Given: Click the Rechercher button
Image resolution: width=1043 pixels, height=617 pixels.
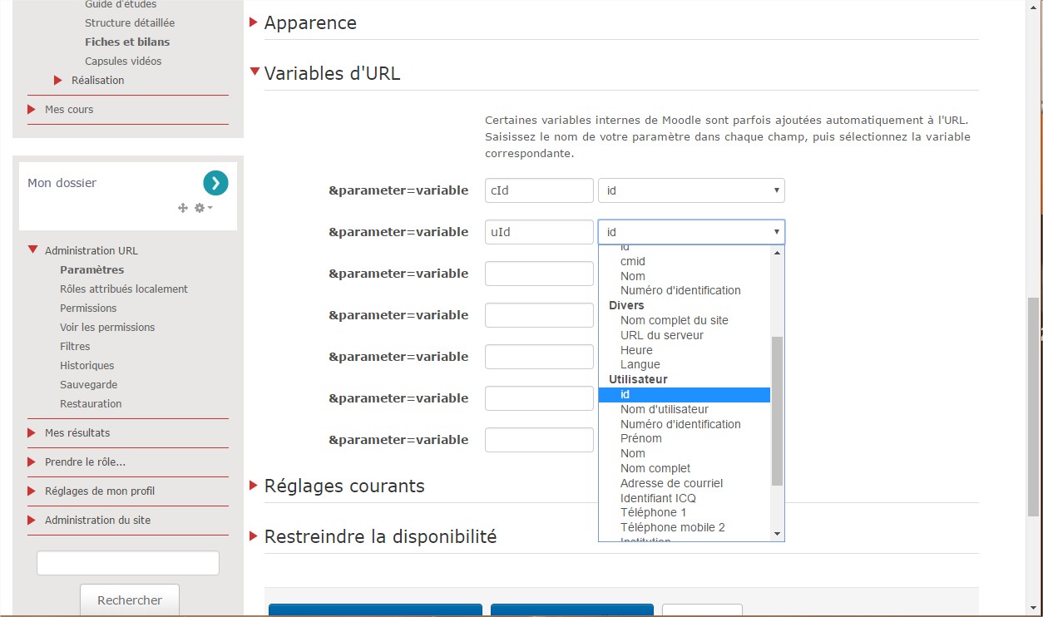Looking at the screenshot, I should (x=130, y=600).
